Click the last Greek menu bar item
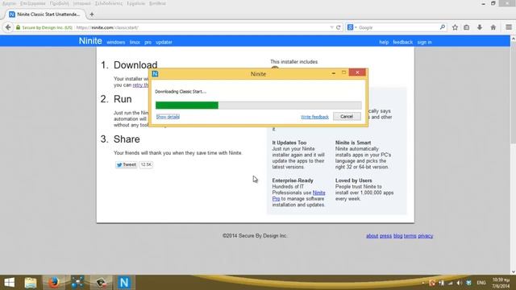The width and height of the screenshot is (516, 290). [x=157, y=3]
